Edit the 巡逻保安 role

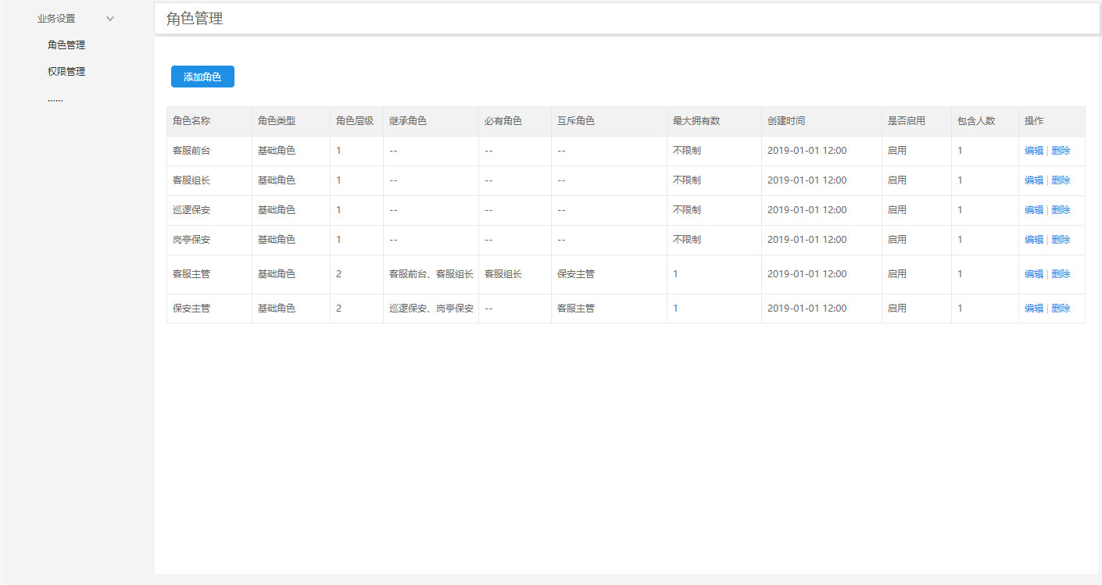1033,209
